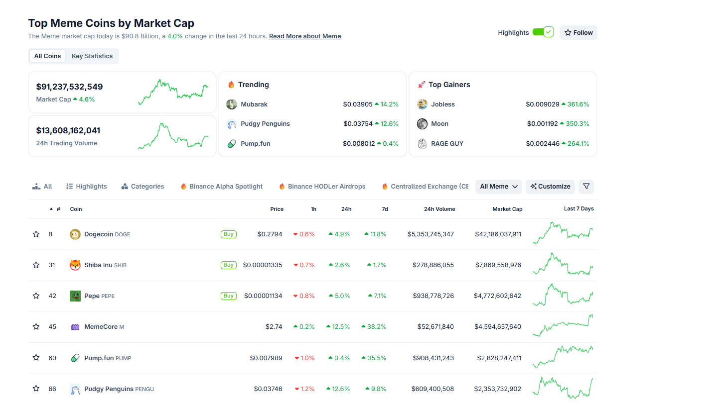Click the Pepe frog logo
Viewport: 718px width, 403px height.
[x=75, y=296]
